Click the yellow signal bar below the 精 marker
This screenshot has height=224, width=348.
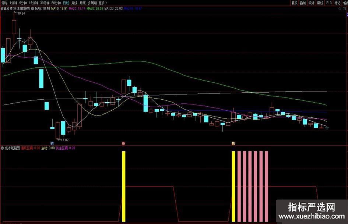click(x=233, y=186)
